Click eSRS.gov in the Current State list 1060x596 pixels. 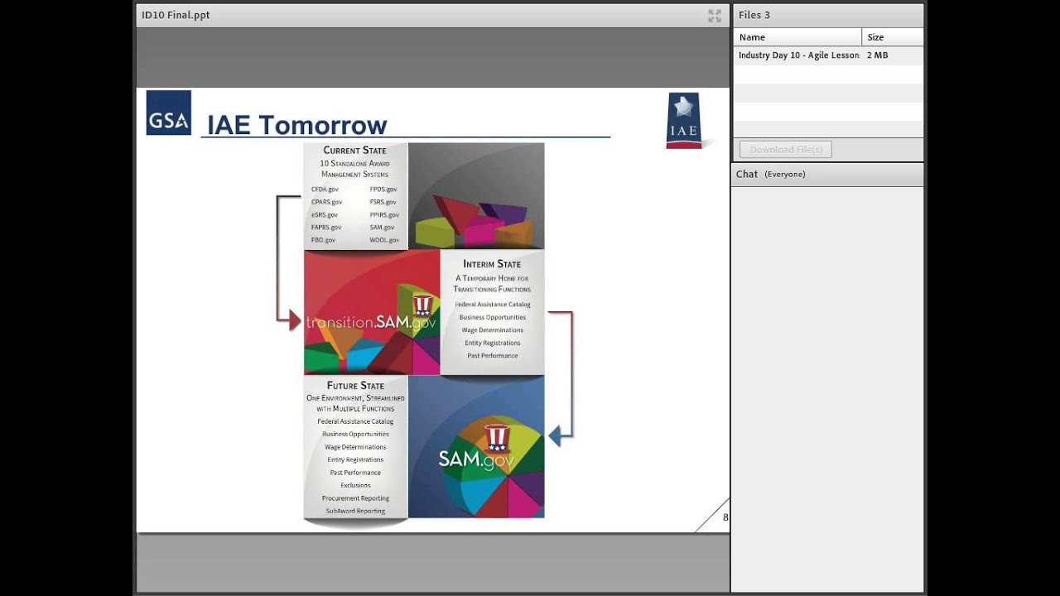point(325,215)
